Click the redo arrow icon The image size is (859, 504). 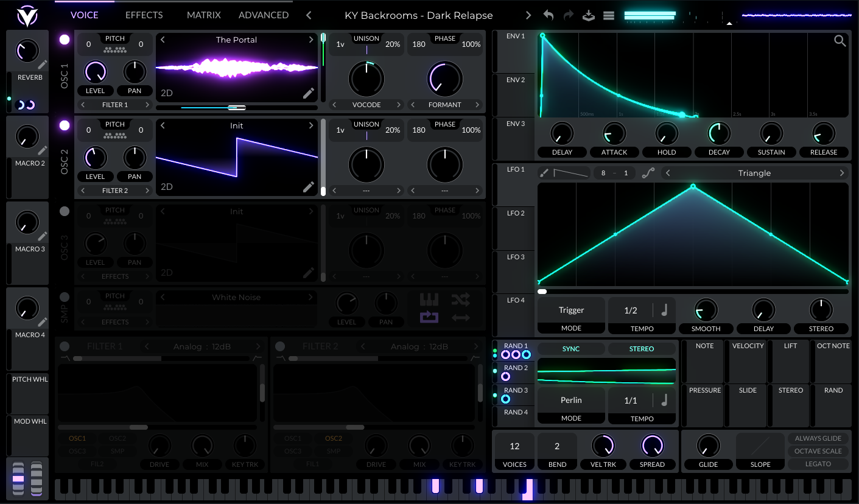pos(568,15)
